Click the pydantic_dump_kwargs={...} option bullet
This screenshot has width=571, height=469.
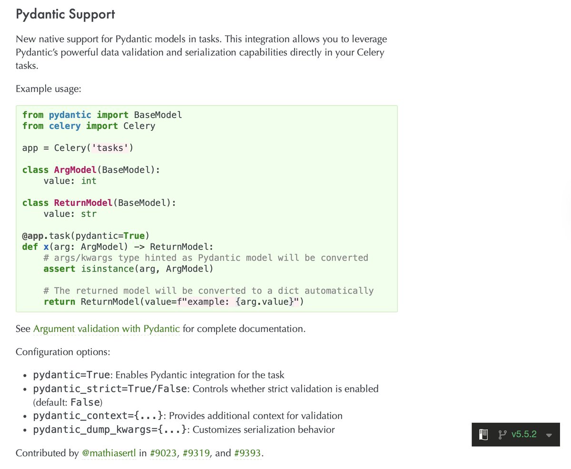click(184, 430)
